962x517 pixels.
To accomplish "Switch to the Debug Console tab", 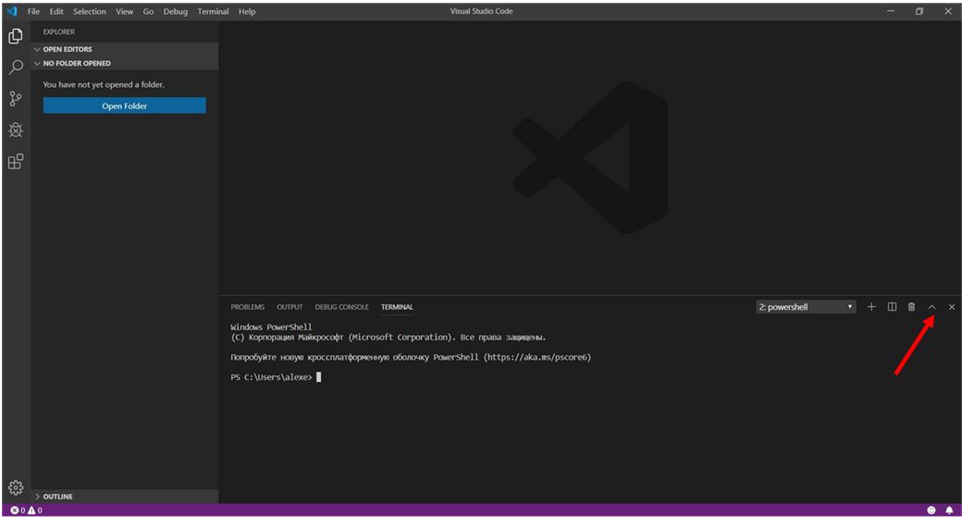I will pyautogui.click(x=341, y=307).
